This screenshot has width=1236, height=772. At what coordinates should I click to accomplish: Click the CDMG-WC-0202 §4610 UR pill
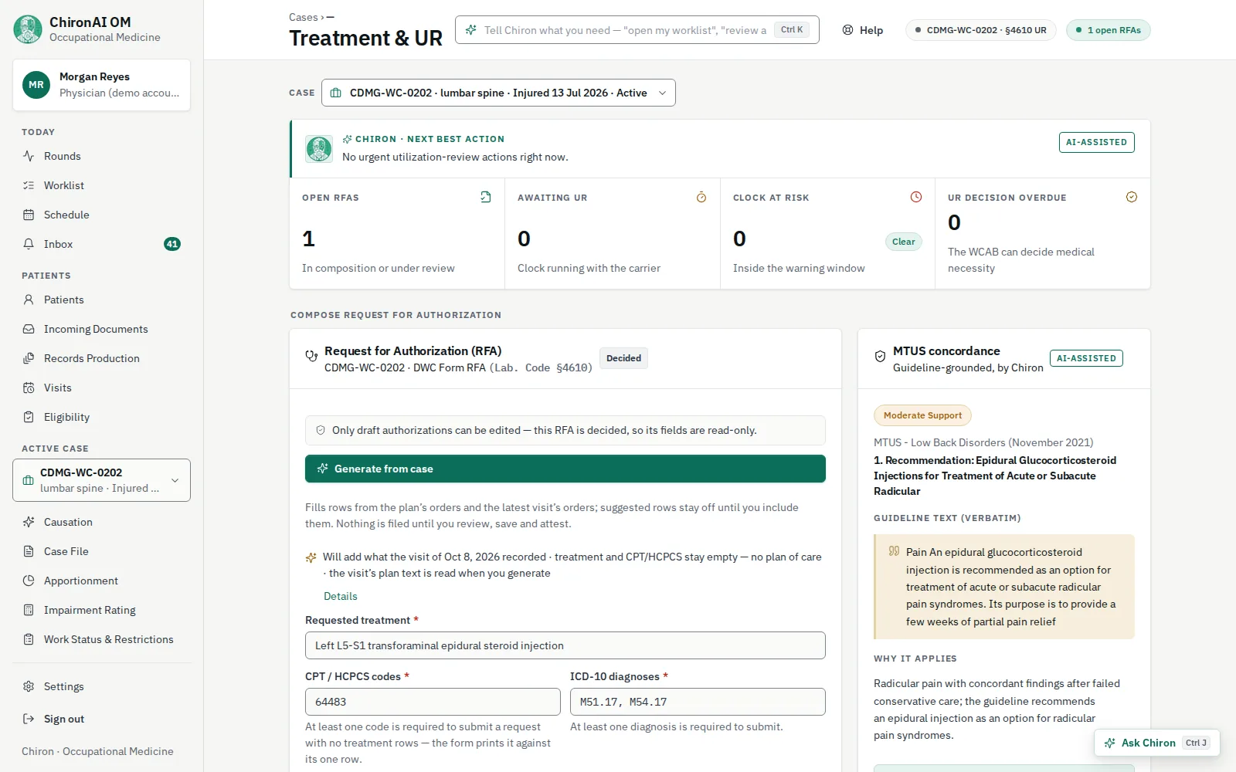click(x=980, y=30)
